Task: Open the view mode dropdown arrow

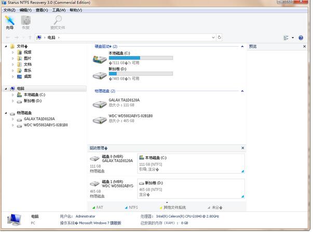Action: (293, 38)
